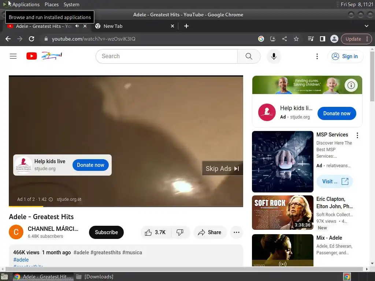
Task: Close the New Tab tab
Action: pyautogui.click(x=172, y=26)
